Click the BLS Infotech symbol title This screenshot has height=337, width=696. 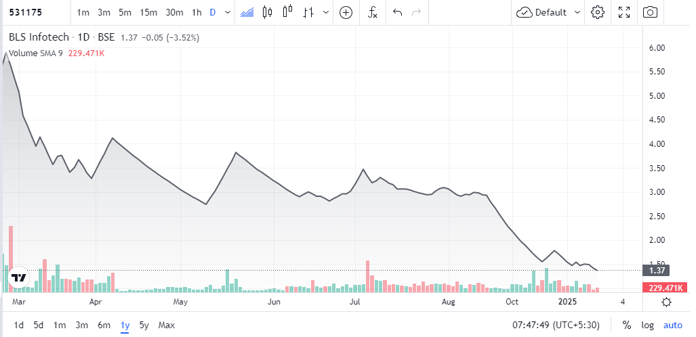[39, 37]
